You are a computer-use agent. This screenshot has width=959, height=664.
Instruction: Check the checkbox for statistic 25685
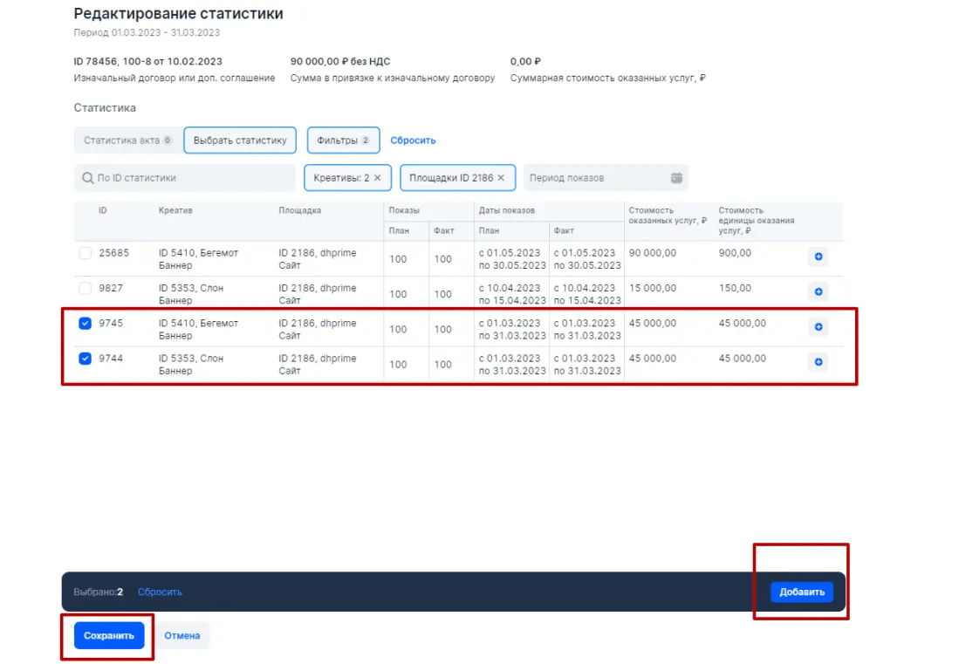[85, 253]
